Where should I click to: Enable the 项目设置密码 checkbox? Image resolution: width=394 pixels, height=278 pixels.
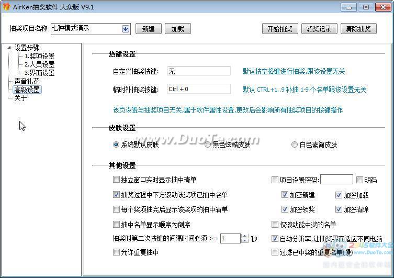[275, 180]
